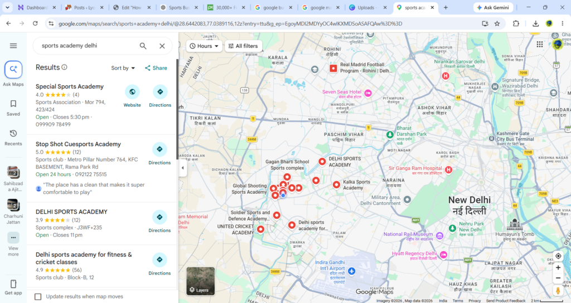Open All filters panel
The height and width of the screenshot is (303, 571).
click(243, 46)
